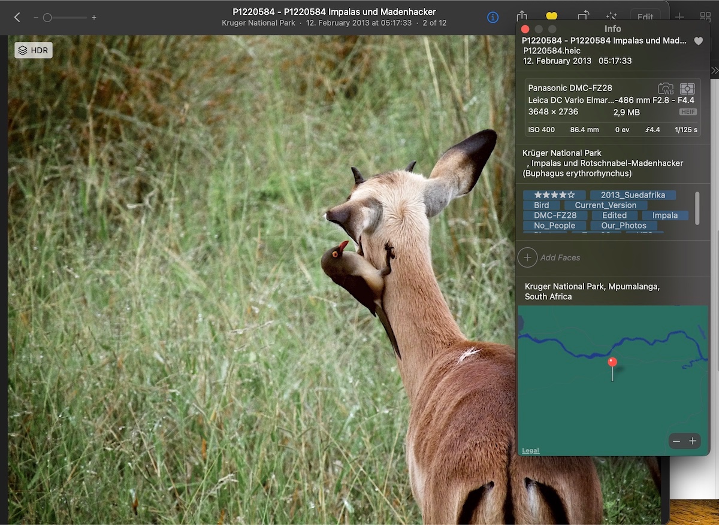This screenshot has width=719, height=525.
Task: Toggle the yellow favorite heart in toolbar
Action: coord(552,17)
